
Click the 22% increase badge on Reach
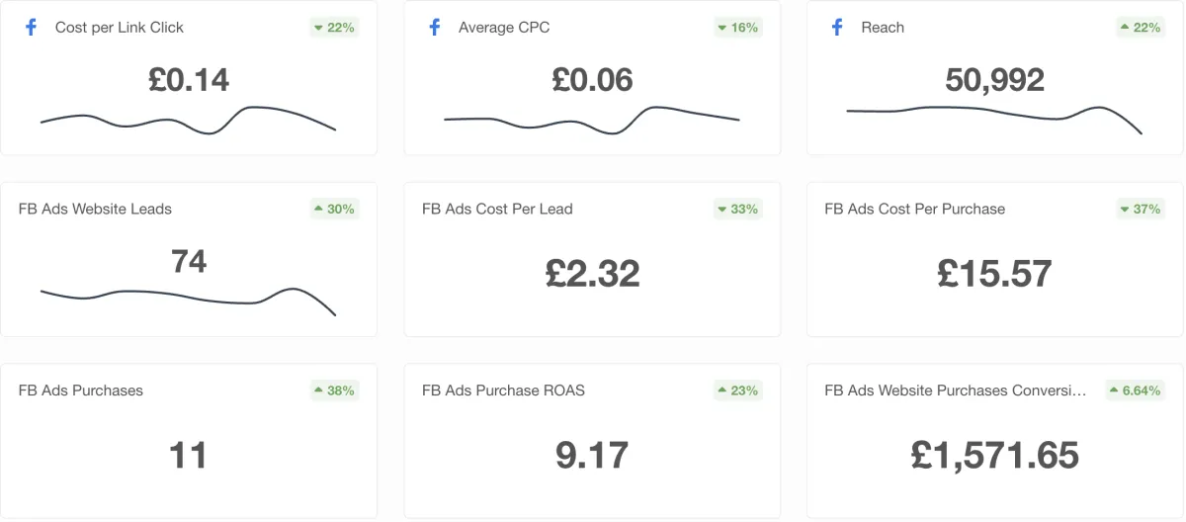tap(1141, 28)
